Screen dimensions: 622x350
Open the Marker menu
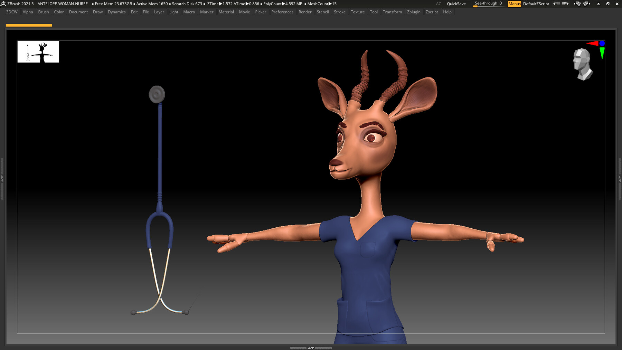[x=207, y=12]
